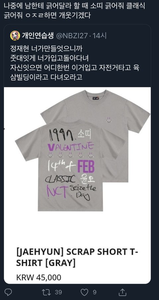
Task: Retweet using the retweet arrows icon
Action: point(46,292)
